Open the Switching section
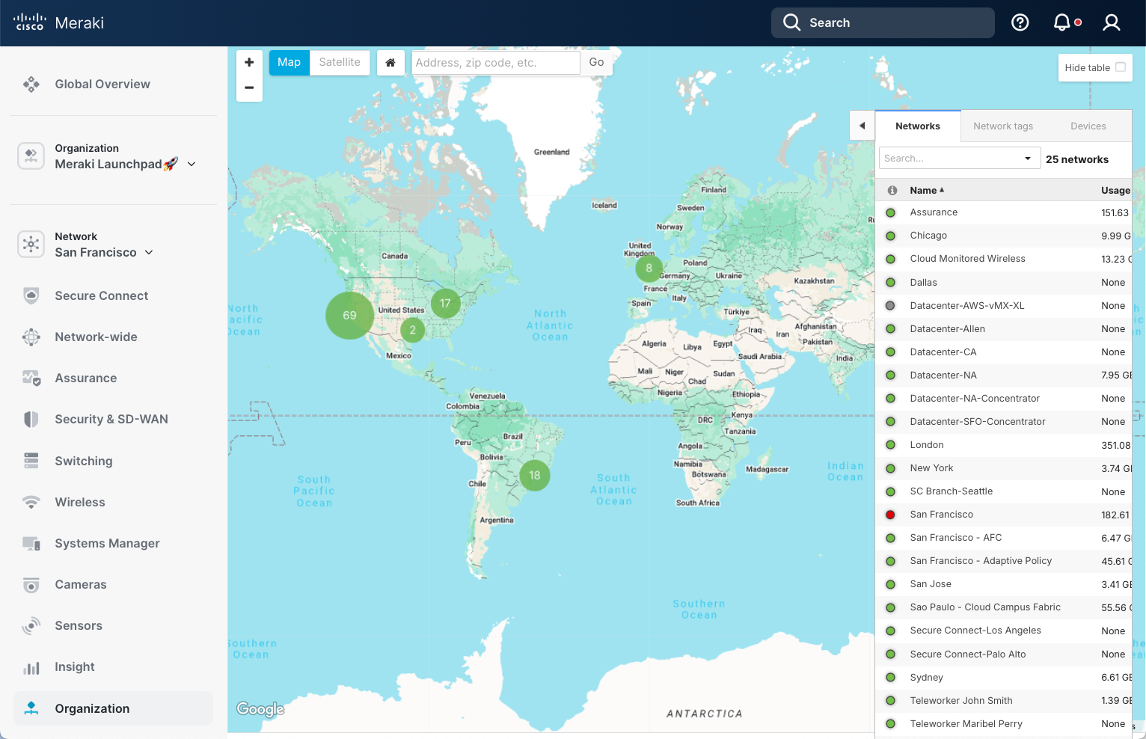The image size is (1146, 739). tap(83, 461)
